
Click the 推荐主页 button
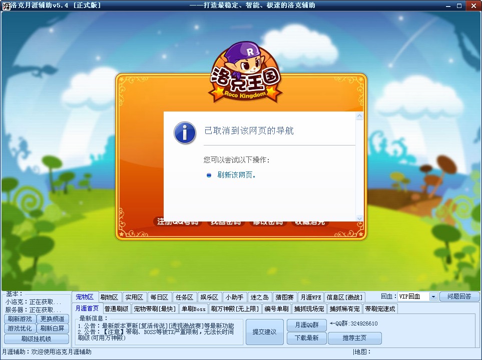pyautogui.click(x=355, y=338)
